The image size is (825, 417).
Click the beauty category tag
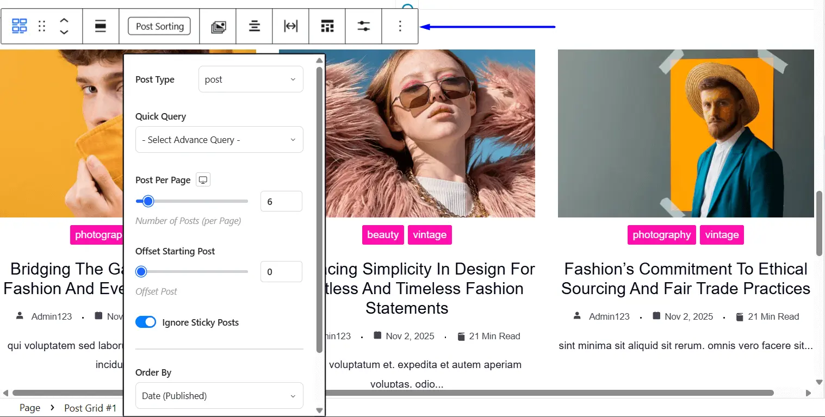point(383,235)
